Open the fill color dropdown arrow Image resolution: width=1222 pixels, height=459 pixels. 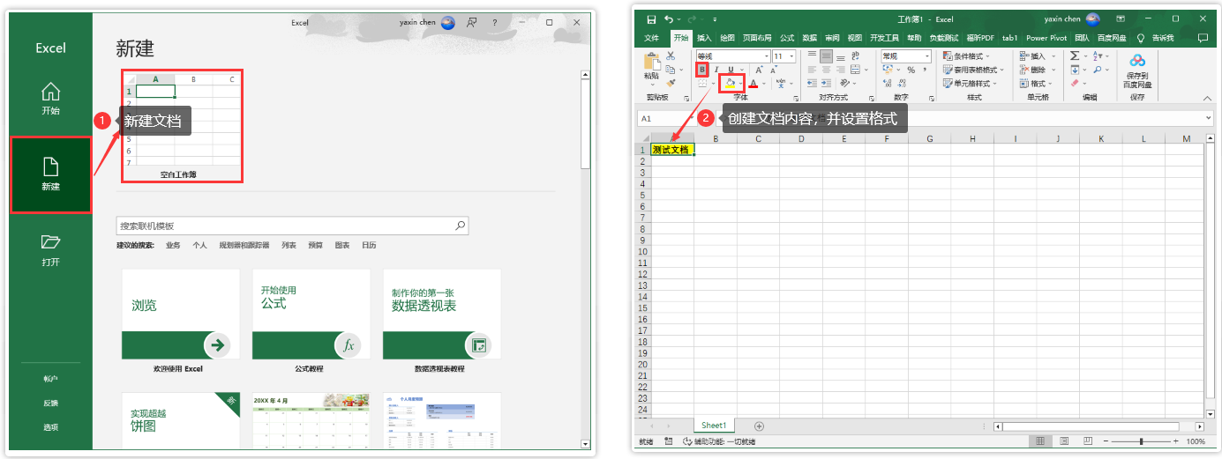point(740,84)
